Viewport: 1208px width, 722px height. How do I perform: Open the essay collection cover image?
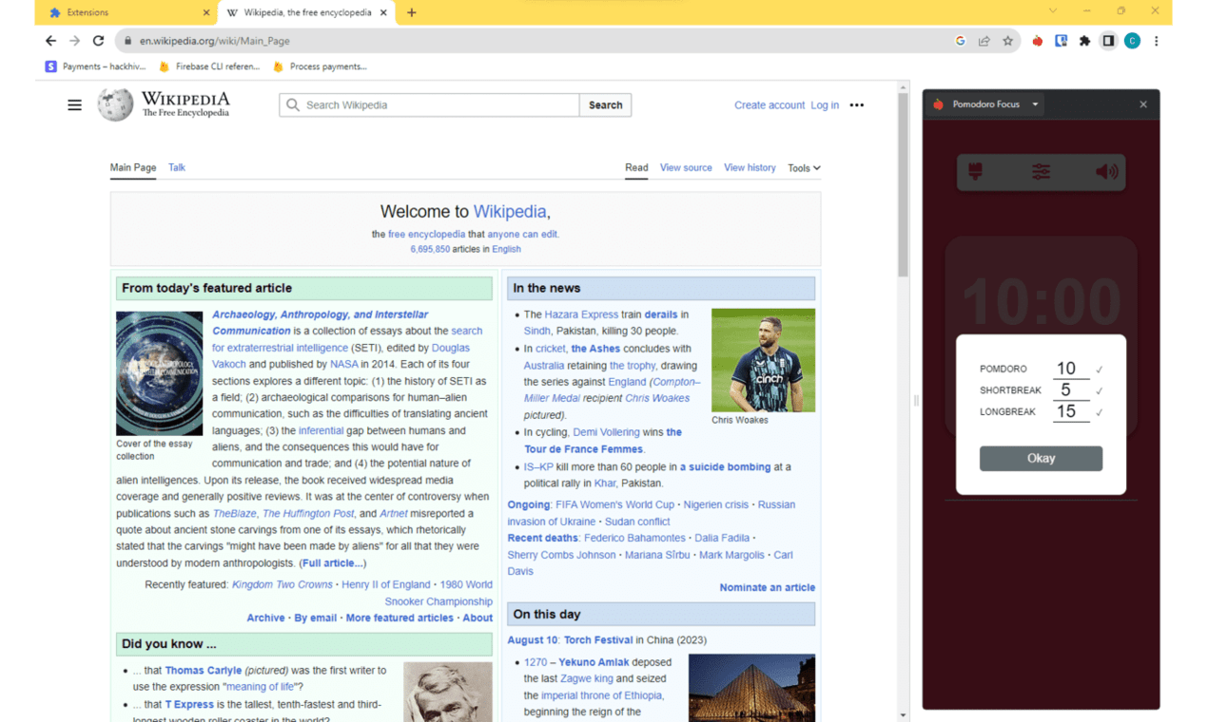click(160, 373)
